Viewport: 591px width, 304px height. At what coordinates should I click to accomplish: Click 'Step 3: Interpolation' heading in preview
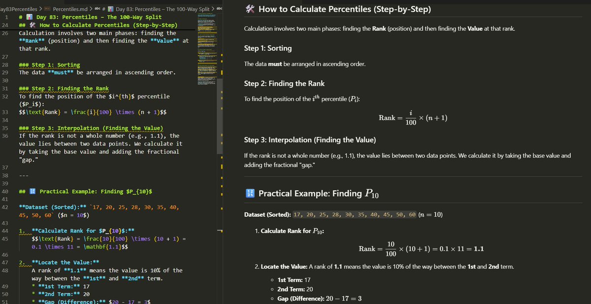[310, 140]
